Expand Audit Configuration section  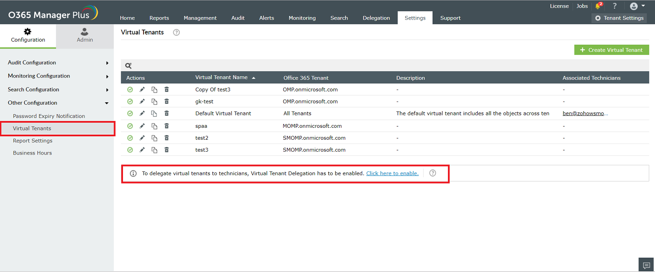(58, 63)
